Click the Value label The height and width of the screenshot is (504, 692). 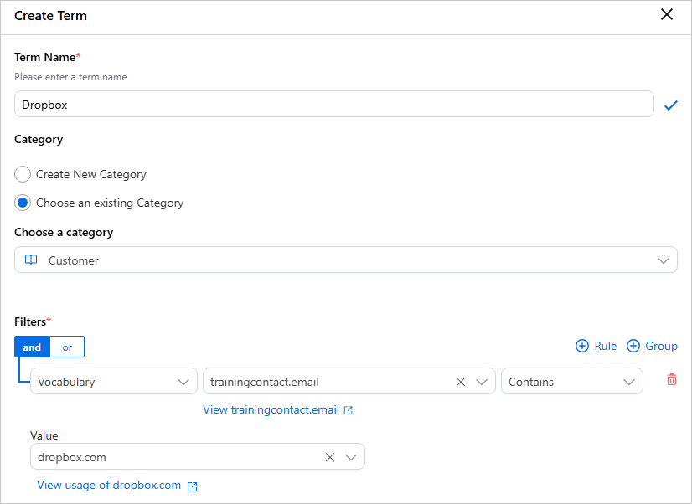pos(44,435)
